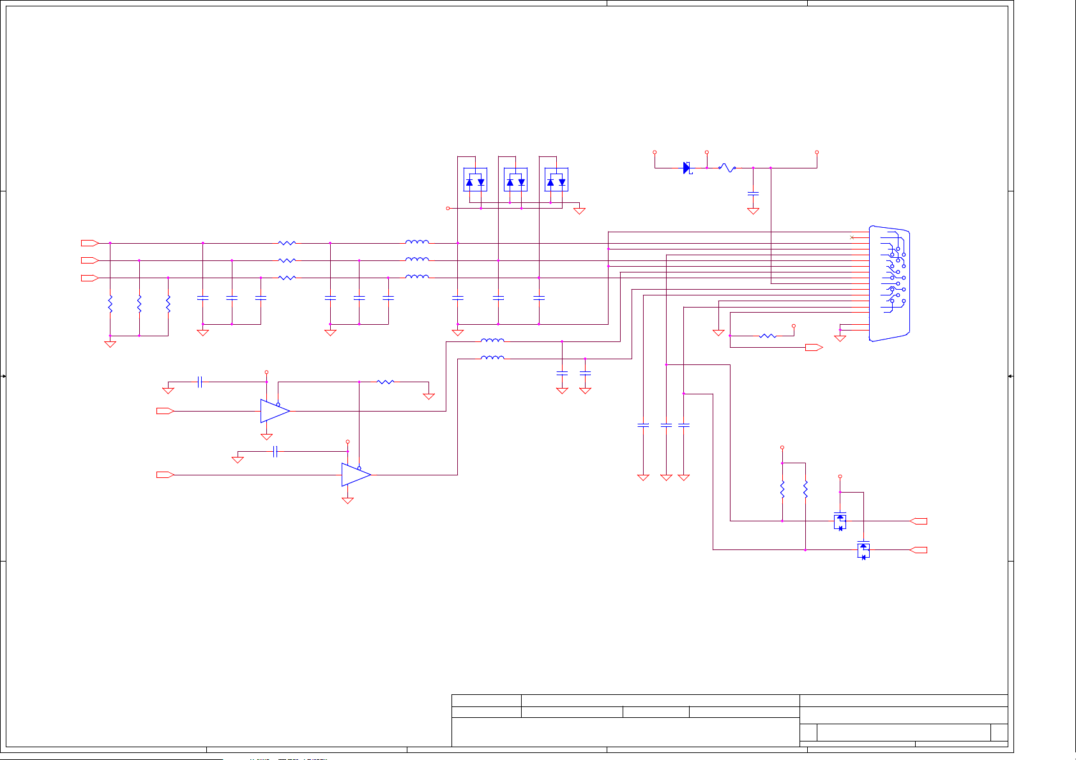The image size is (1076, 760).
Task: Select the Schottky diode symbol on the power rail
Action: pos(686,168)
